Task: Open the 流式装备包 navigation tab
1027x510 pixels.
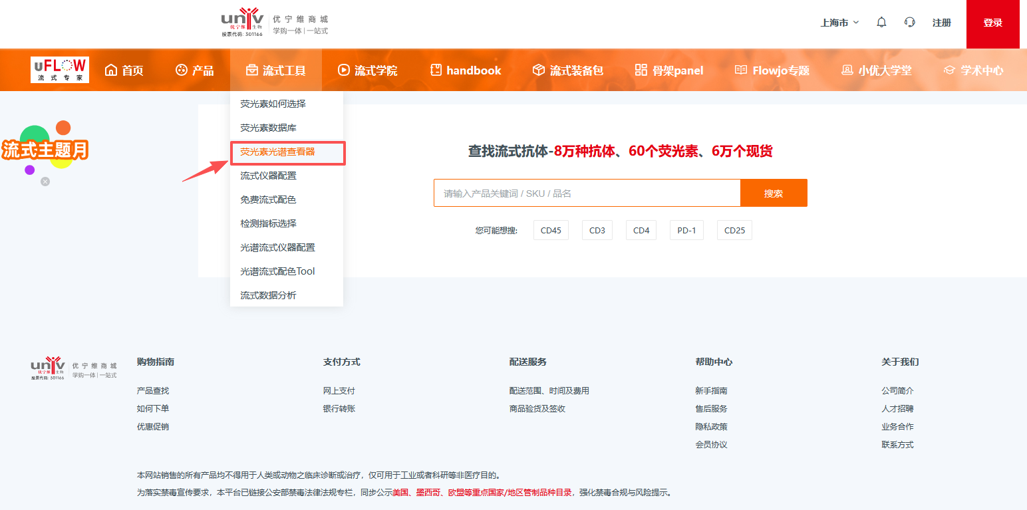Action: click(568, 70)
